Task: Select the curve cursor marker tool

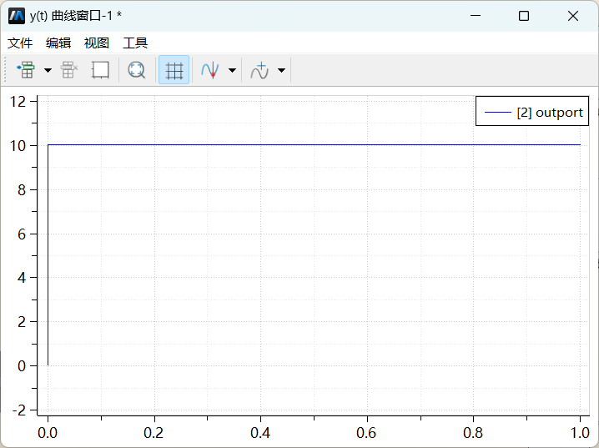Action: pos(210,70)
